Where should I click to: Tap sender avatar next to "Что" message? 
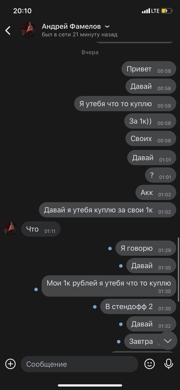10,229
